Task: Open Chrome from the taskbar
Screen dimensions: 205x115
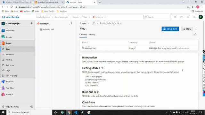Action: (69, 112)
